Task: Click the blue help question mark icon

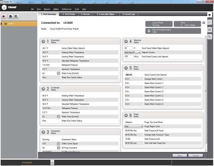Action: (204, 23)
